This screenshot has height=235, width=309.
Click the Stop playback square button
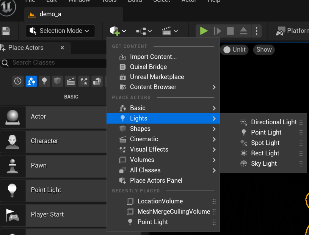pyautogui.click(x=230, y=31)
